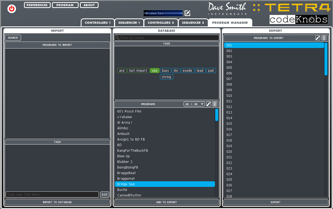Toggle the lead tag filter

tap(200, 71)
